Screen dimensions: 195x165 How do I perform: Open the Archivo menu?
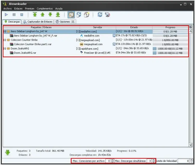pos(8,9)
